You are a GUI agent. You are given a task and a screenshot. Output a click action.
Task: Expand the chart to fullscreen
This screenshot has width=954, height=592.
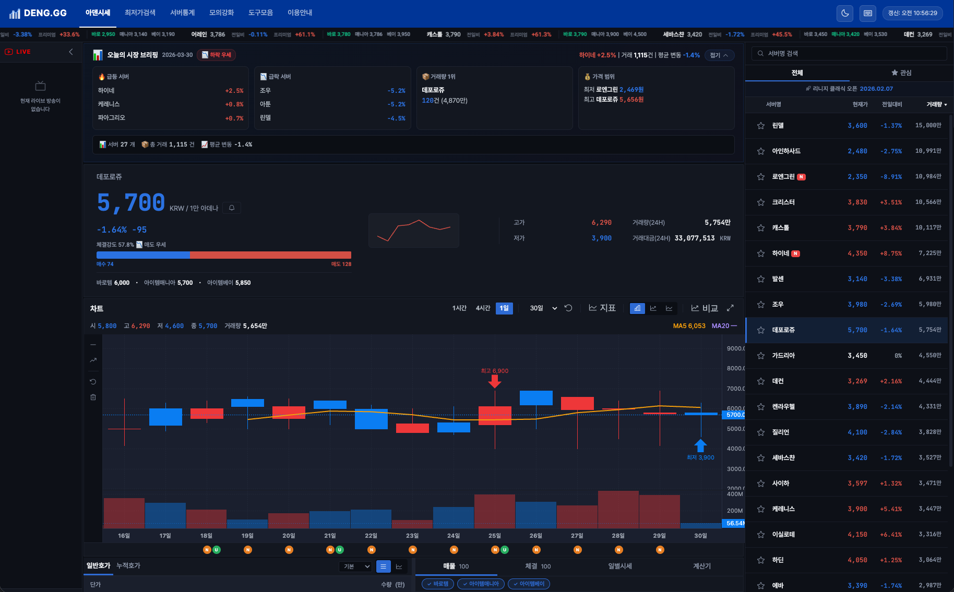(x=730, y=308)
